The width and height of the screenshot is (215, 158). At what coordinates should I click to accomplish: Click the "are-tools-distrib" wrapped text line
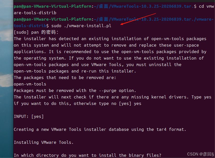tap(35, 13)
